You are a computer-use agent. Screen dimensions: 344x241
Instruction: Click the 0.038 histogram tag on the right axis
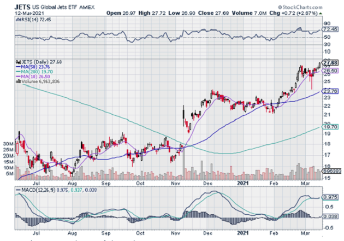pos(330,216)
